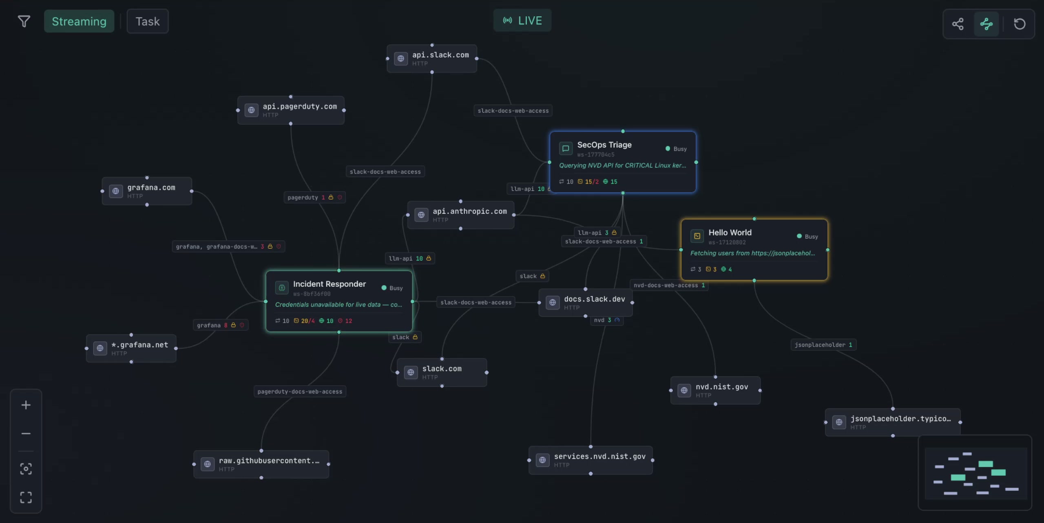Screen dimensions: 1044x523
Task: Expand the Incident Responder card details
Action: pos(339,301)
